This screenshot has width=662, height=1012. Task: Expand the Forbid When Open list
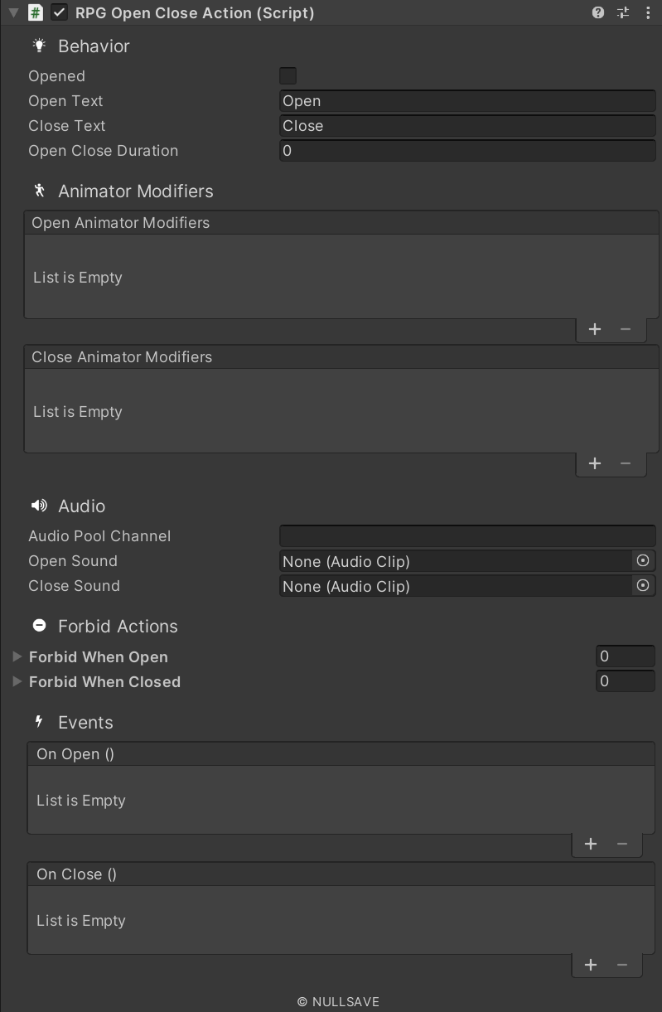(17, 657)
